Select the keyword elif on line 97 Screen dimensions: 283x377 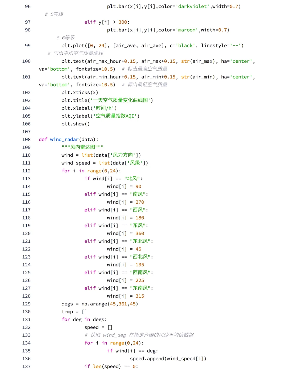click(x=90, y=22)
